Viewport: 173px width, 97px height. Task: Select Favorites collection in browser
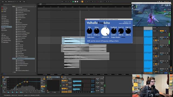pyautogui.click(x=5, y=8)
